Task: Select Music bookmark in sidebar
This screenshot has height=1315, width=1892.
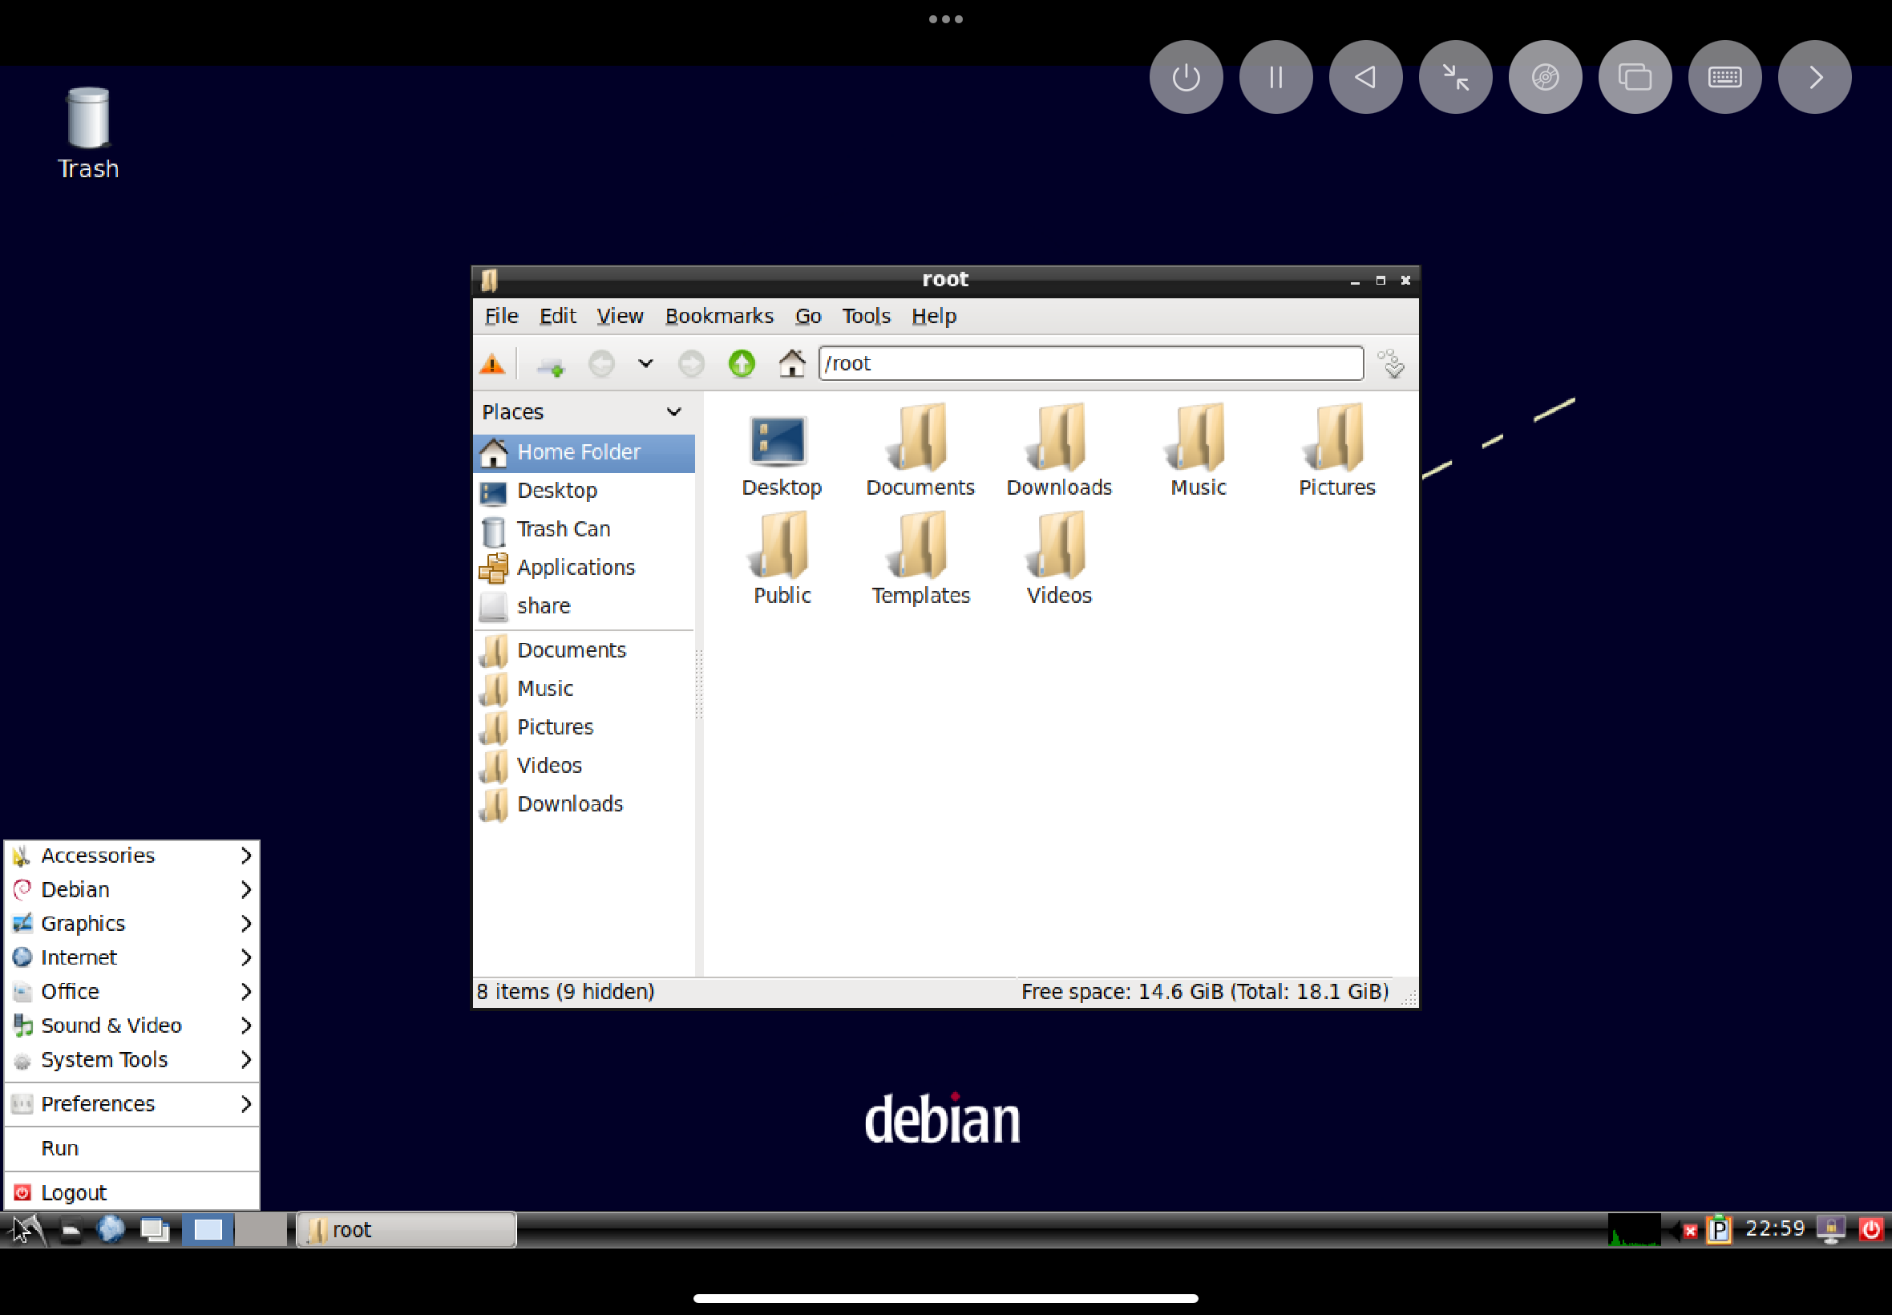Action: coord(584,689)
